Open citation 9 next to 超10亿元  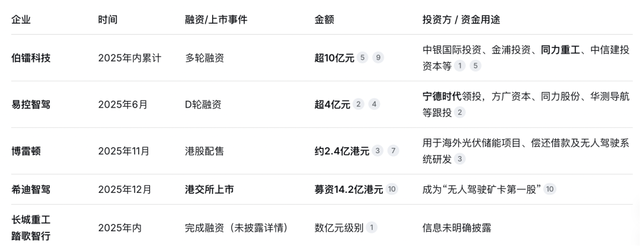[x=378, y=58]
